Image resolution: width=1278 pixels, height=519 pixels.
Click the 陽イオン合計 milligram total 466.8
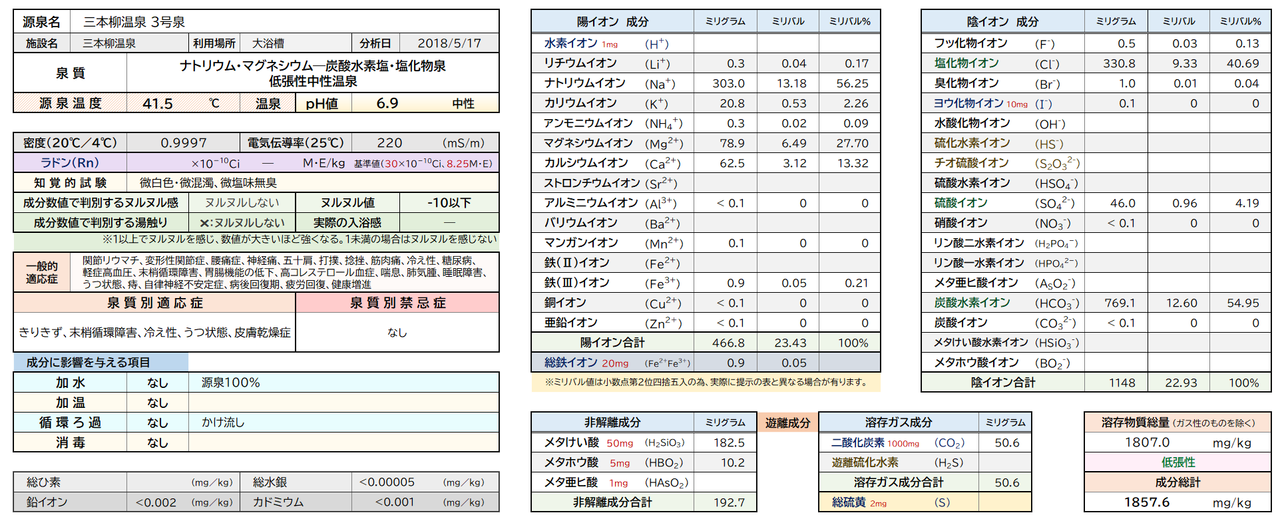(x=728, y=343)
